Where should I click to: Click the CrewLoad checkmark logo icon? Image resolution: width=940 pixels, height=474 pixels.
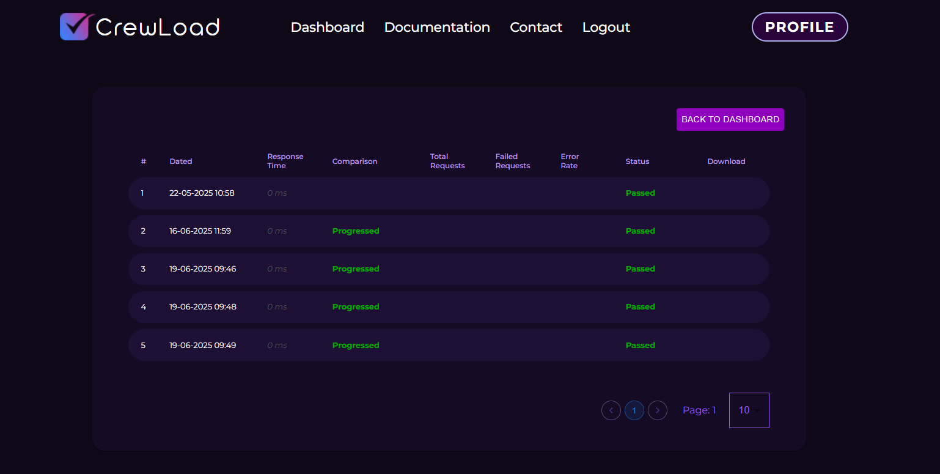click(x=75, y=27)
